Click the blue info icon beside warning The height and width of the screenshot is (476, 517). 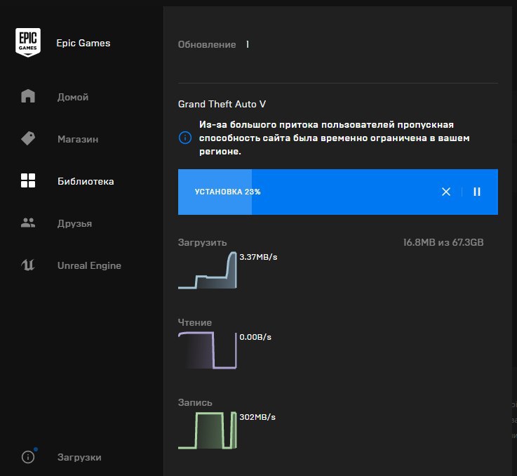tap(185, 138)
